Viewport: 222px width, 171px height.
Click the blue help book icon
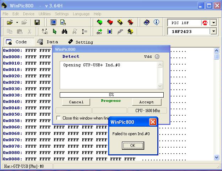(x=147, y=22)
